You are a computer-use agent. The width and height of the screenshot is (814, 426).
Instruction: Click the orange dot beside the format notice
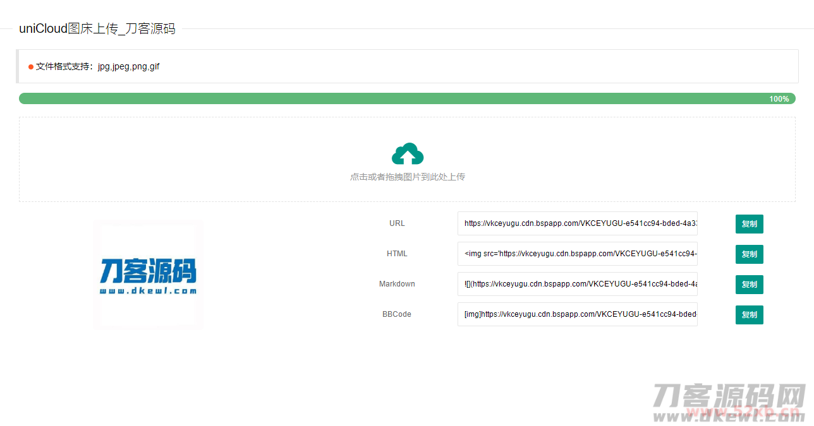pos(30,66)
